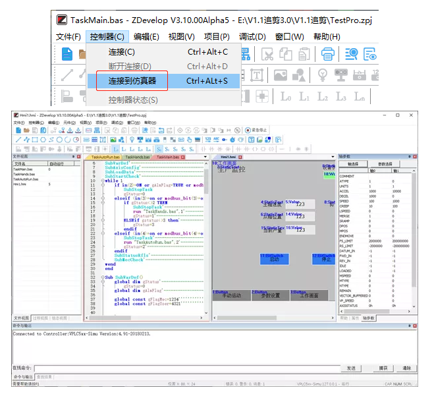Screen dimensions: 432x398
Task: Click the 轴选择 button
Action: point(353,164)
